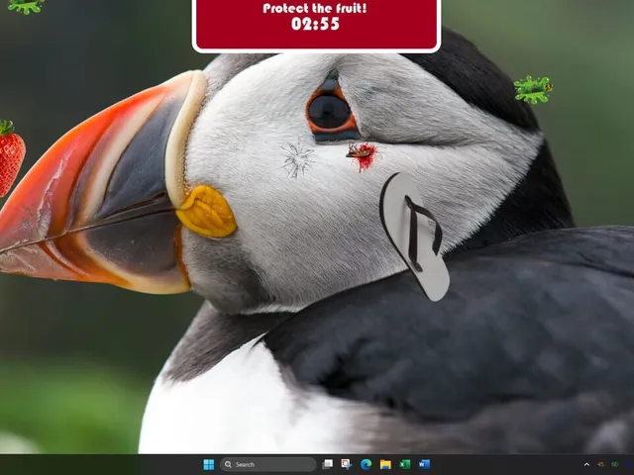Click the green splat at right side

click(533, 90)
